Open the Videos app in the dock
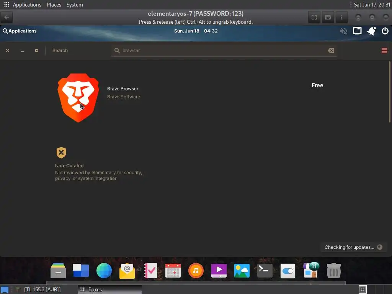The height and width of the screenshot is (294, 392). coord(219,271)
